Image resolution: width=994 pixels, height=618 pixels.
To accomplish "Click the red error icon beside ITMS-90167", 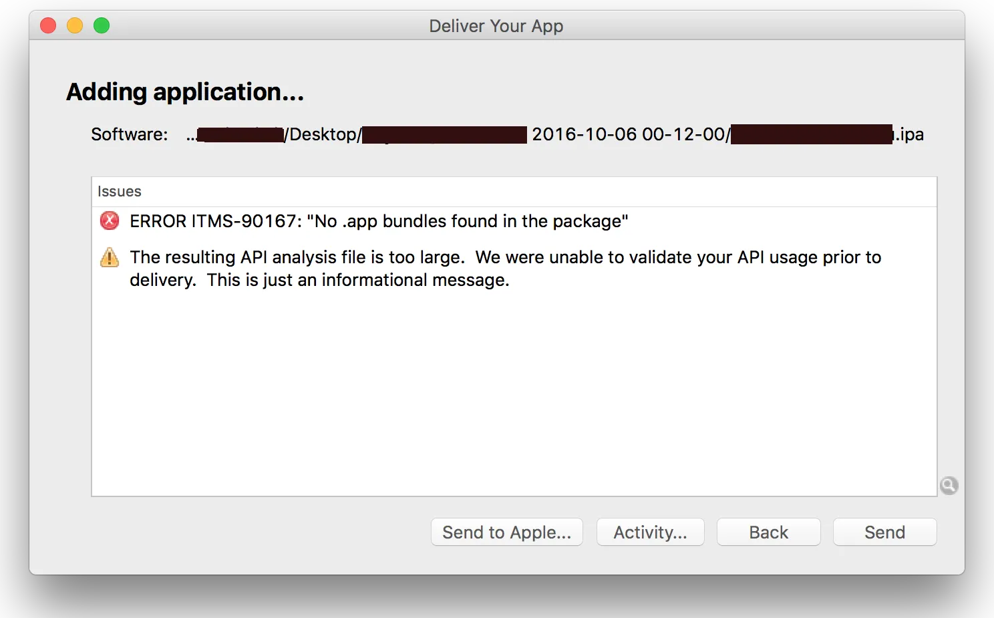I will 110,220.
